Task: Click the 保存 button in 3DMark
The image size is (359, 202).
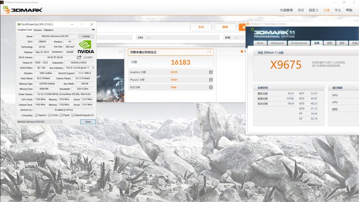Action: 225,27
